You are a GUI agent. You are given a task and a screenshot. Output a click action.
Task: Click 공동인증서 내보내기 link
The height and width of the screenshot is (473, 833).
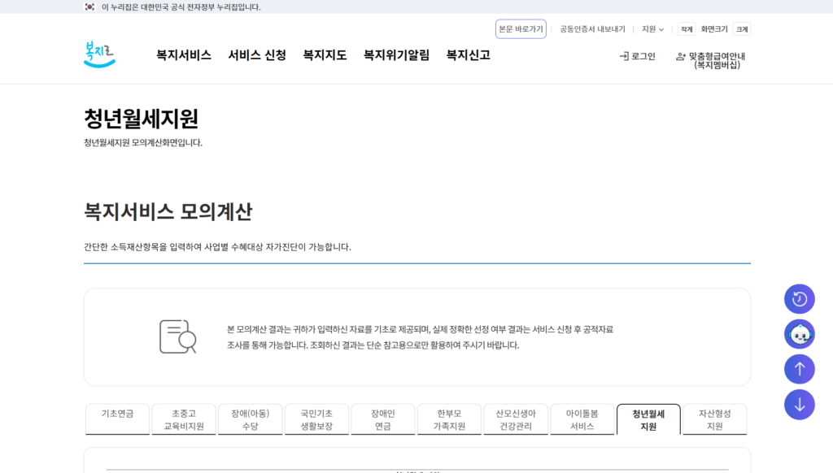pyautogui.click(x=590, y=28)
